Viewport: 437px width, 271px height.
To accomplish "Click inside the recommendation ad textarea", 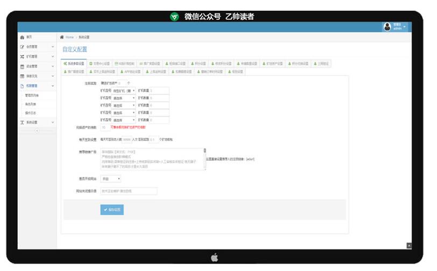I will click(152, 159).
